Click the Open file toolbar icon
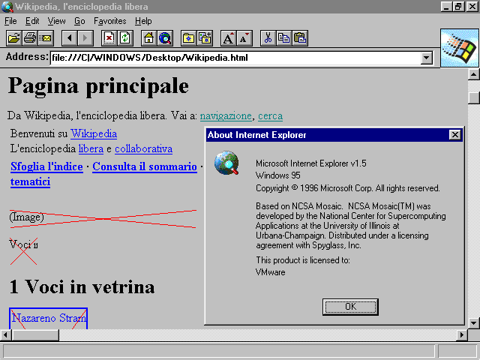 coord(13,37)
